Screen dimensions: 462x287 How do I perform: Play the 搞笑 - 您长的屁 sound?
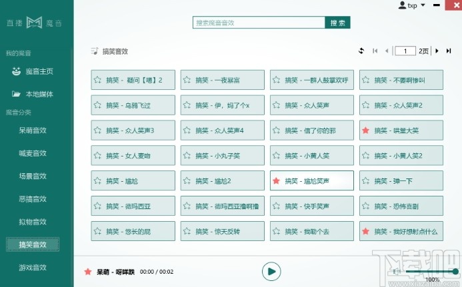(133, 231)
